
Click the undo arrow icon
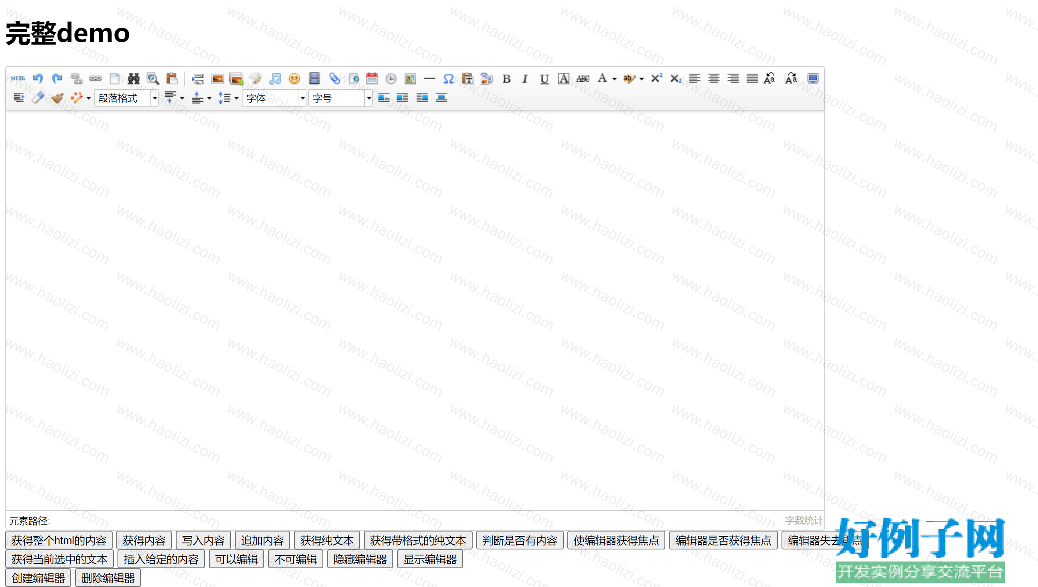click(38, 78)
